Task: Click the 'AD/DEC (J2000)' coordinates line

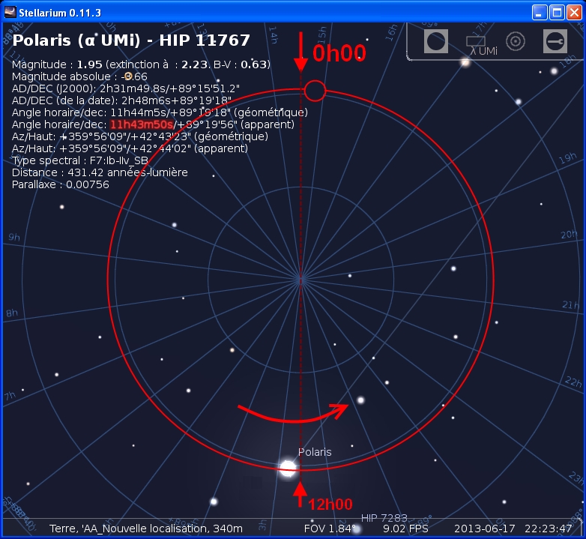Action: pos(126,88)
